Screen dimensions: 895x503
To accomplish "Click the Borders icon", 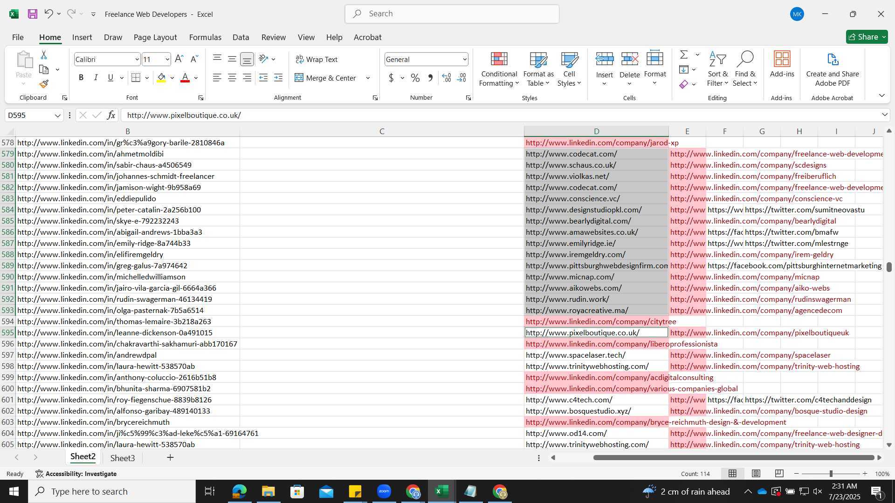I will coord(136,78).
